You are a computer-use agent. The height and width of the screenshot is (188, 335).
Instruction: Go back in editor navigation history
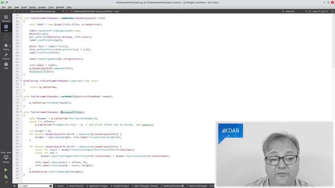coord(15,11)
